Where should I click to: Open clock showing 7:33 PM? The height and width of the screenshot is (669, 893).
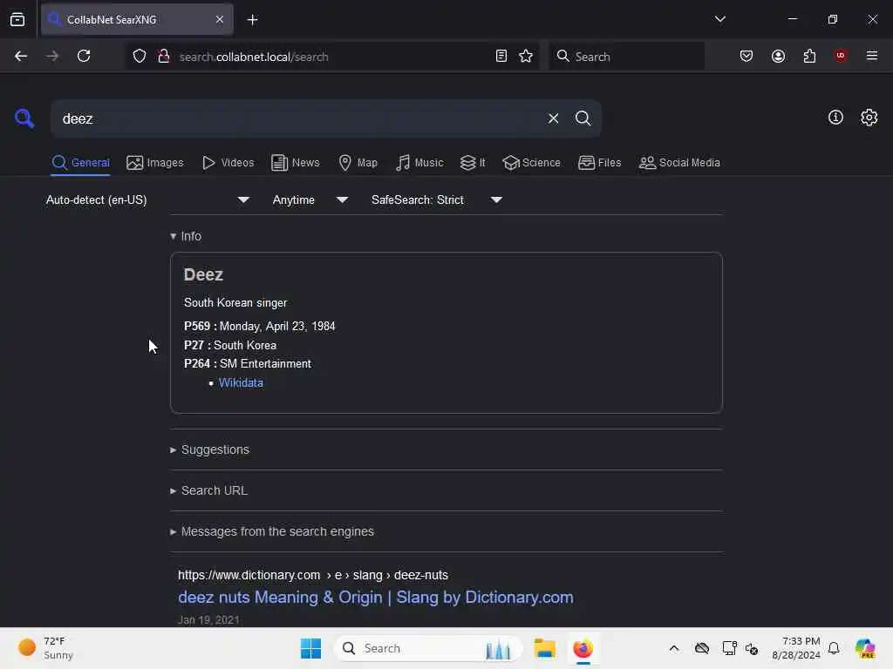795,648
